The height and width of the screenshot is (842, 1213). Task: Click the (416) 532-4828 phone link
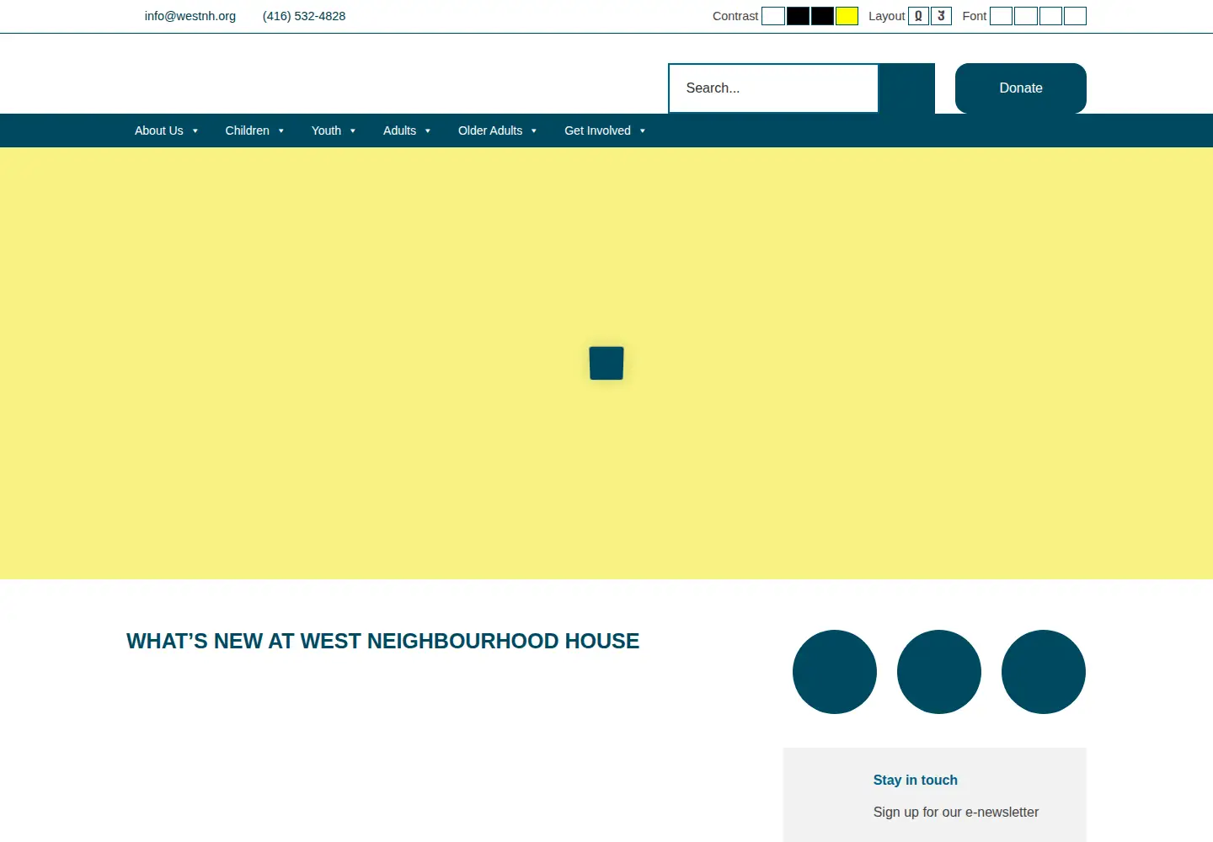coord(304,16)
